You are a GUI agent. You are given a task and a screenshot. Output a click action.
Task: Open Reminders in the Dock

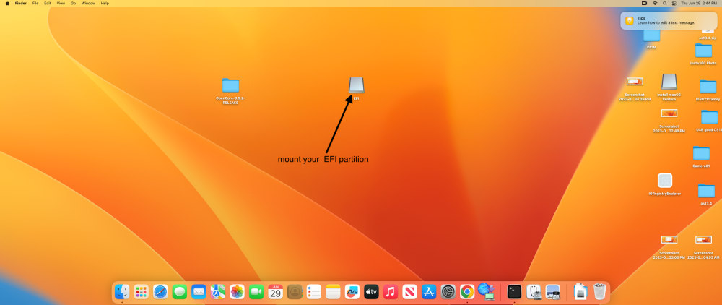(x=314, y=292)
